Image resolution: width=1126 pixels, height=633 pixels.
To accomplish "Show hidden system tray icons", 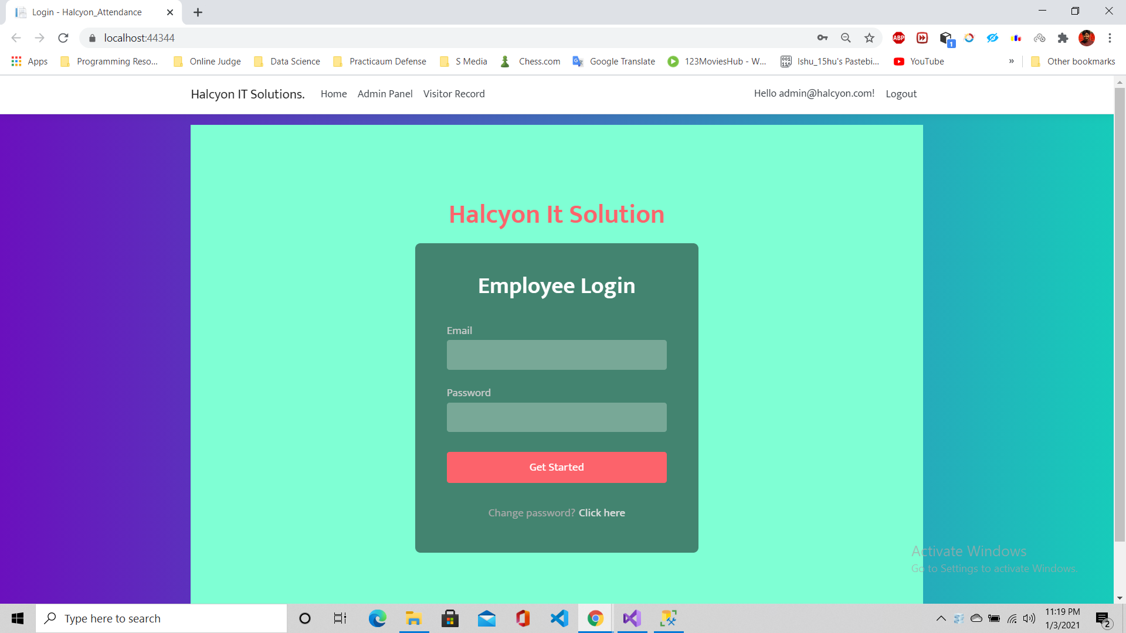I will click(941, 618).
